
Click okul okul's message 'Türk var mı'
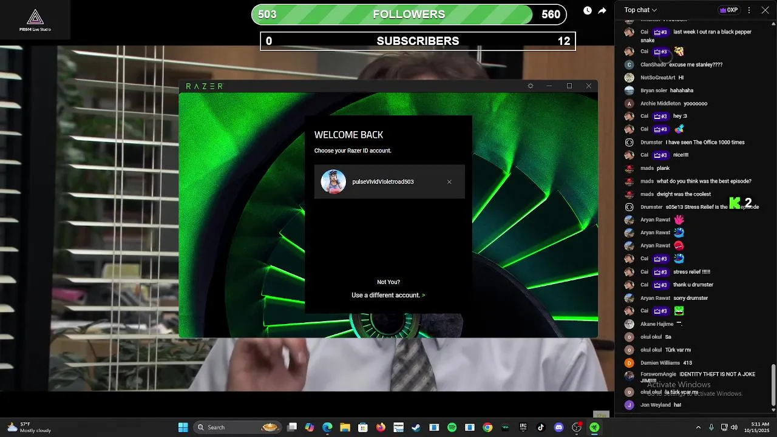(678, 350)
